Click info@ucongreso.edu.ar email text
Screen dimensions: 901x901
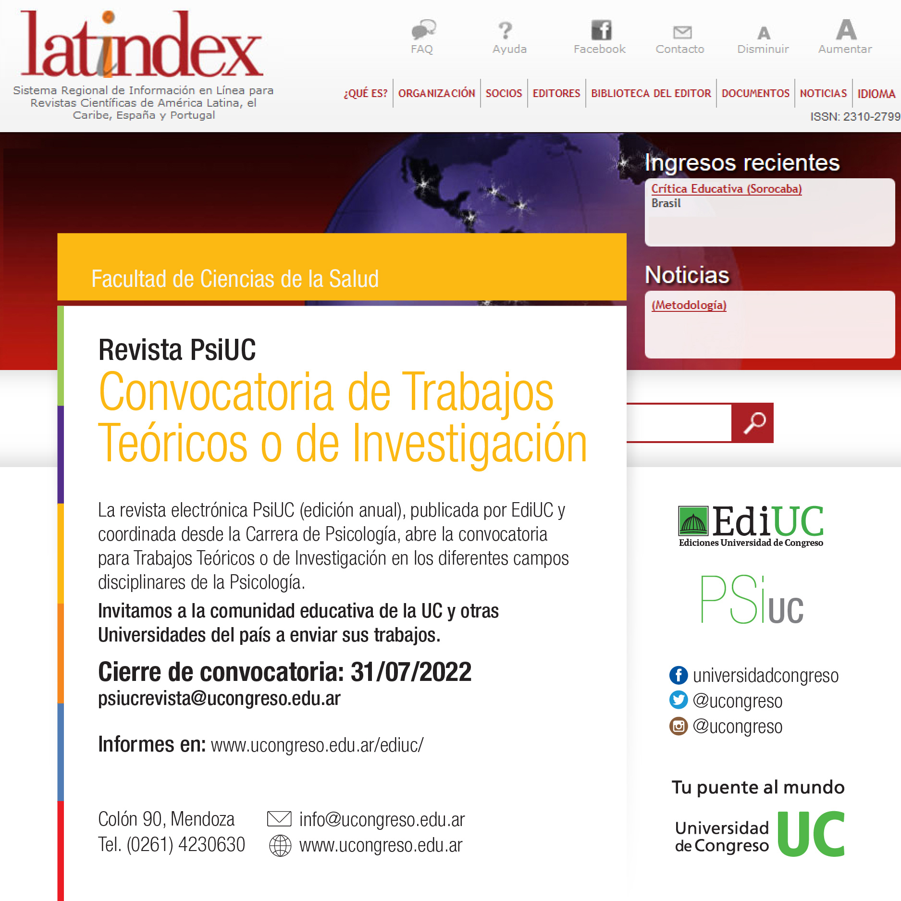382,819
